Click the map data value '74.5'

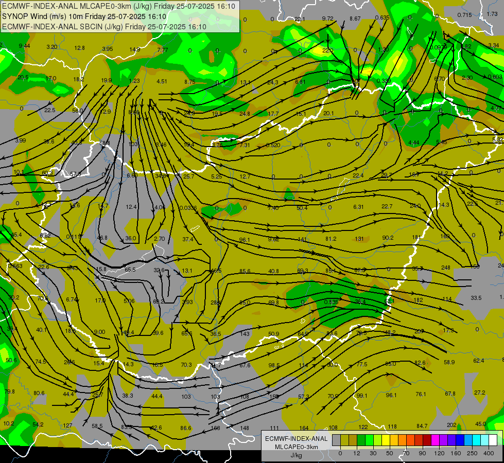[41, 362]
